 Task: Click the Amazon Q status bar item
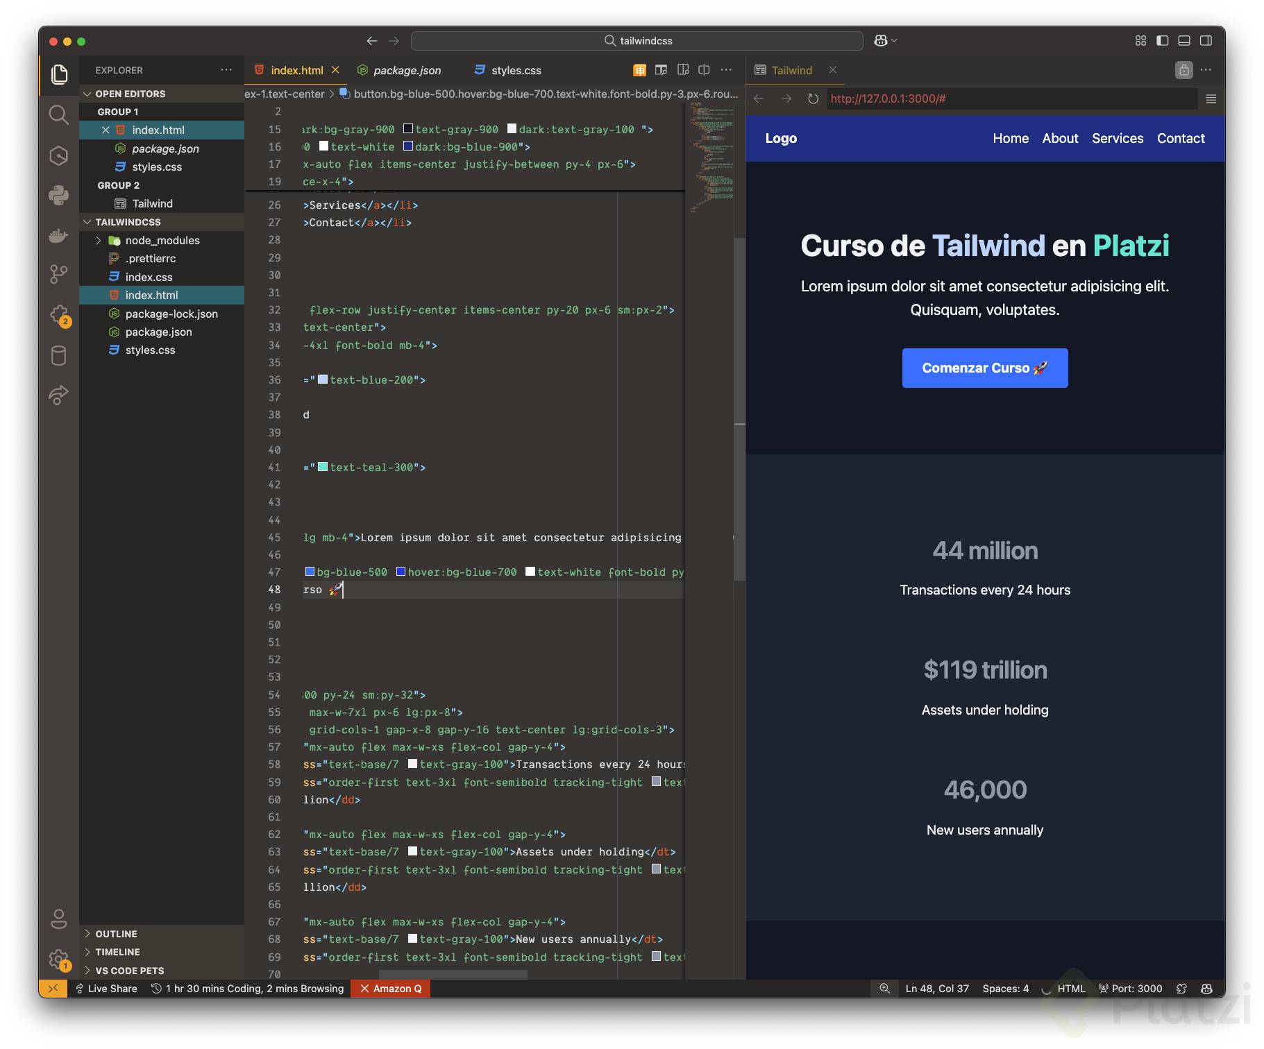click(391, 989)
